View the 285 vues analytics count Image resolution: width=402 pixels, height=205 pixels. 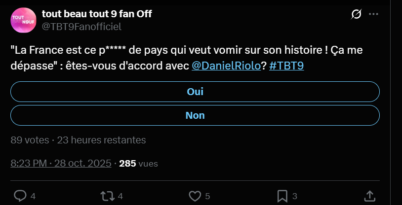138,163
